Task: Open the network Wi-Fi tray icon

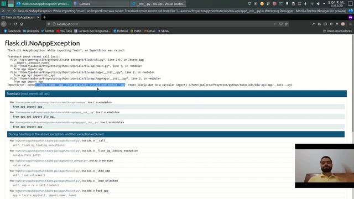Action: [x=312, y=4]
